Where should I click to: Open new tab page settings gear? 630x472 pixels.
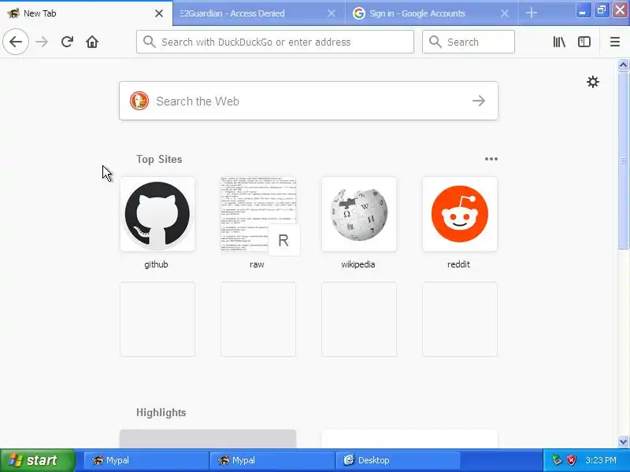[593, 82]
